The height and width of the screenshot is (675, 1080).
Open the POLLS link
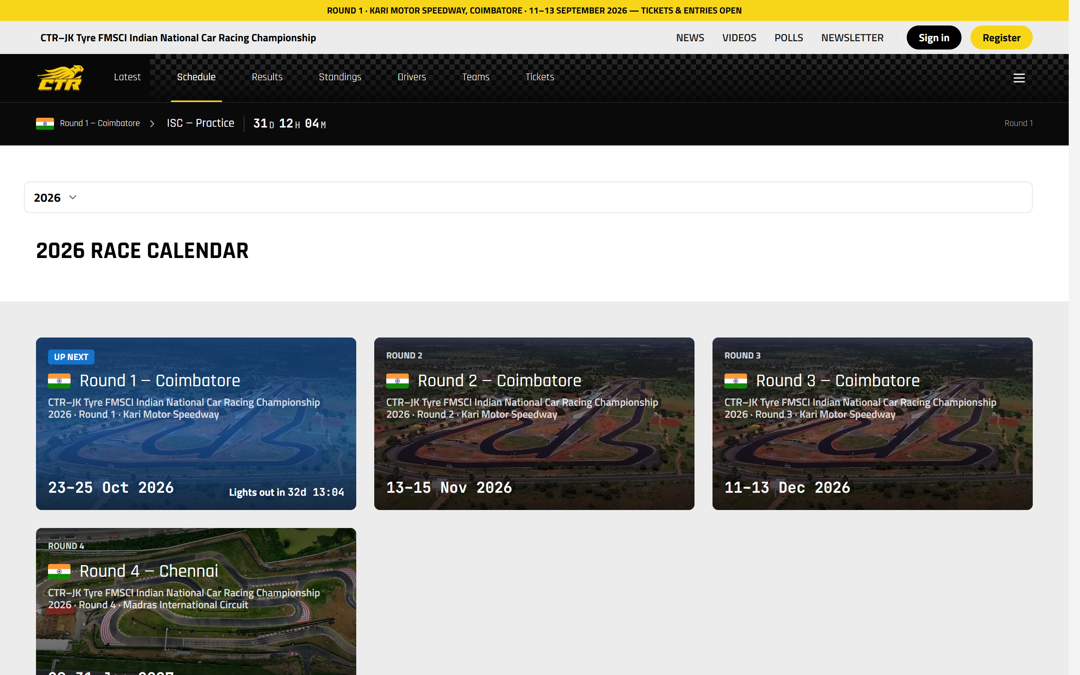[x=789, y=38]
